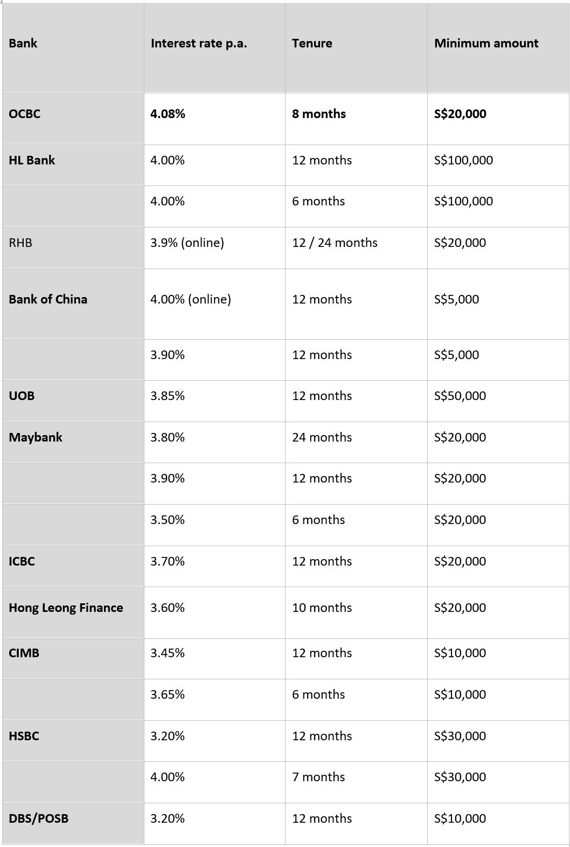Select the DBS/POSB bank cell
The image size is (570, 847).
coord(73,823)
